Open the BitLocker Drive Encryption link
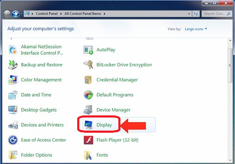Image resolution: width=235 pixels, height=164 pixels. click(124, 65)
